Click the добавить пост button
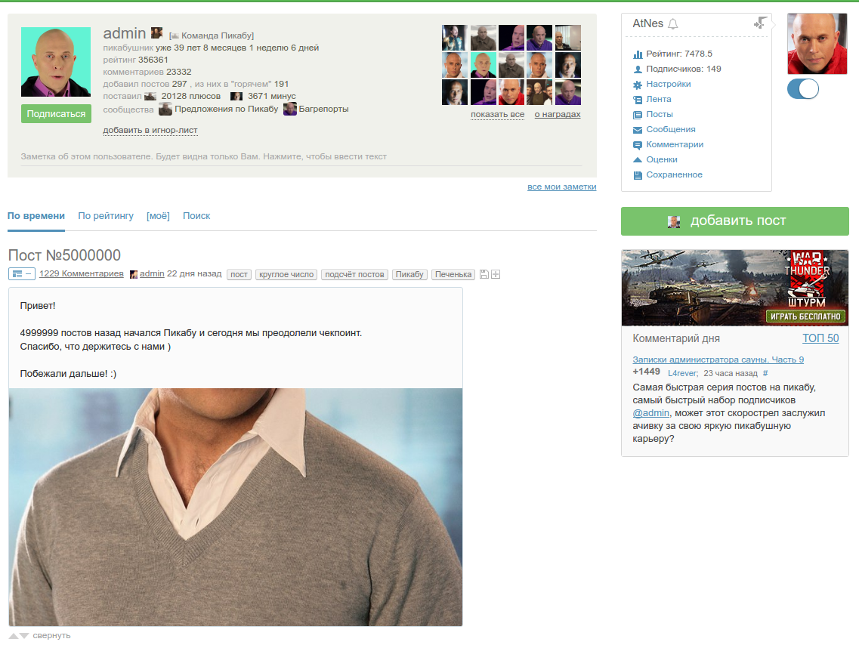859x645 pixels. pyautogui.click(x=734, y=221)
